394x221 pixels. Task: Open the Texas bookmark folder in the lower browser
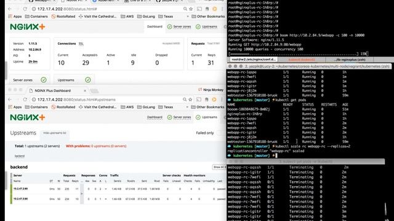pos(166,107)
